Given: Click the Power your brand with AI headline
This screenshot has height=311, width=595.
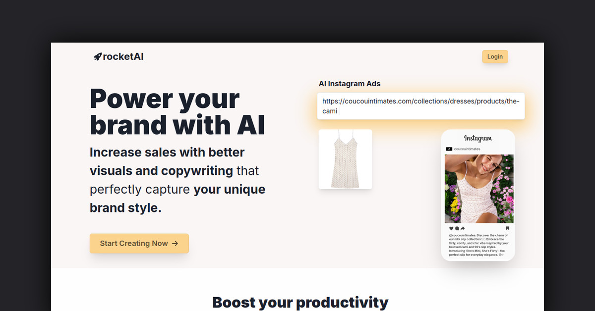Looking at the screenshot, I should pos(178,112).
